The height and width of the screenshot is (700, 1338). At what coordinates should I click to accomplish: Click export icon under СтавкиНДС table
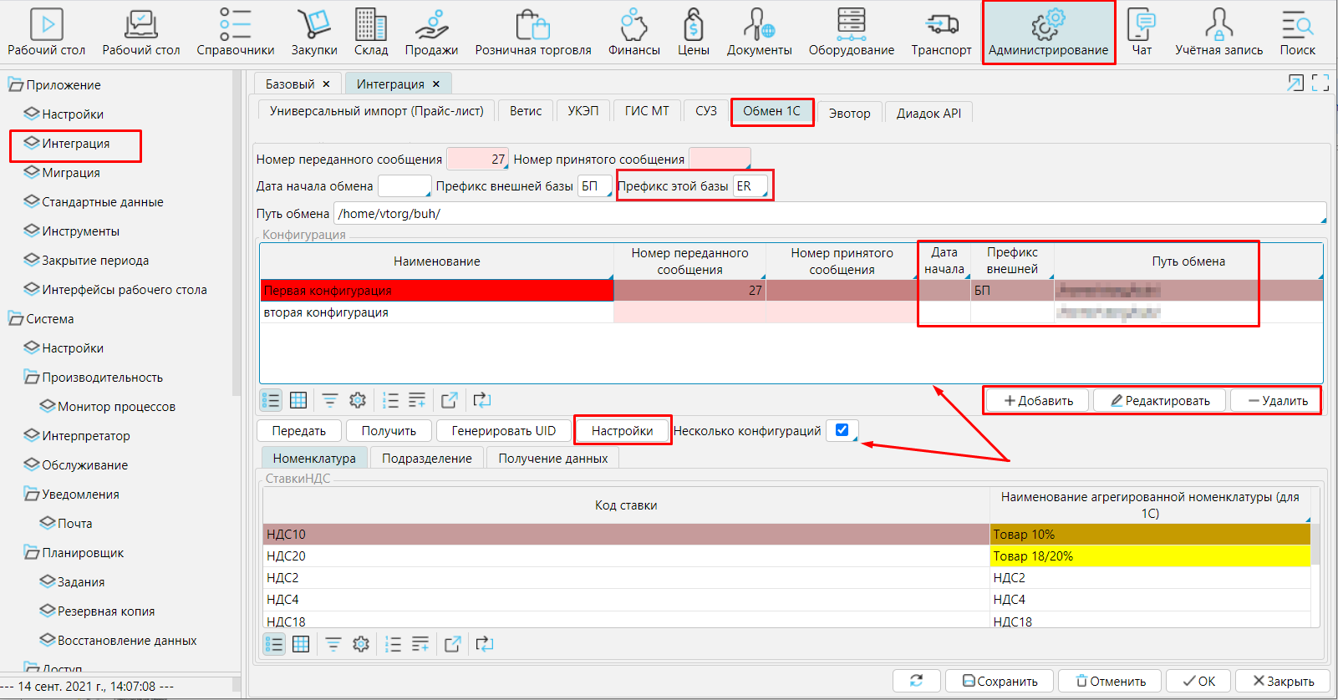[453, 644]
